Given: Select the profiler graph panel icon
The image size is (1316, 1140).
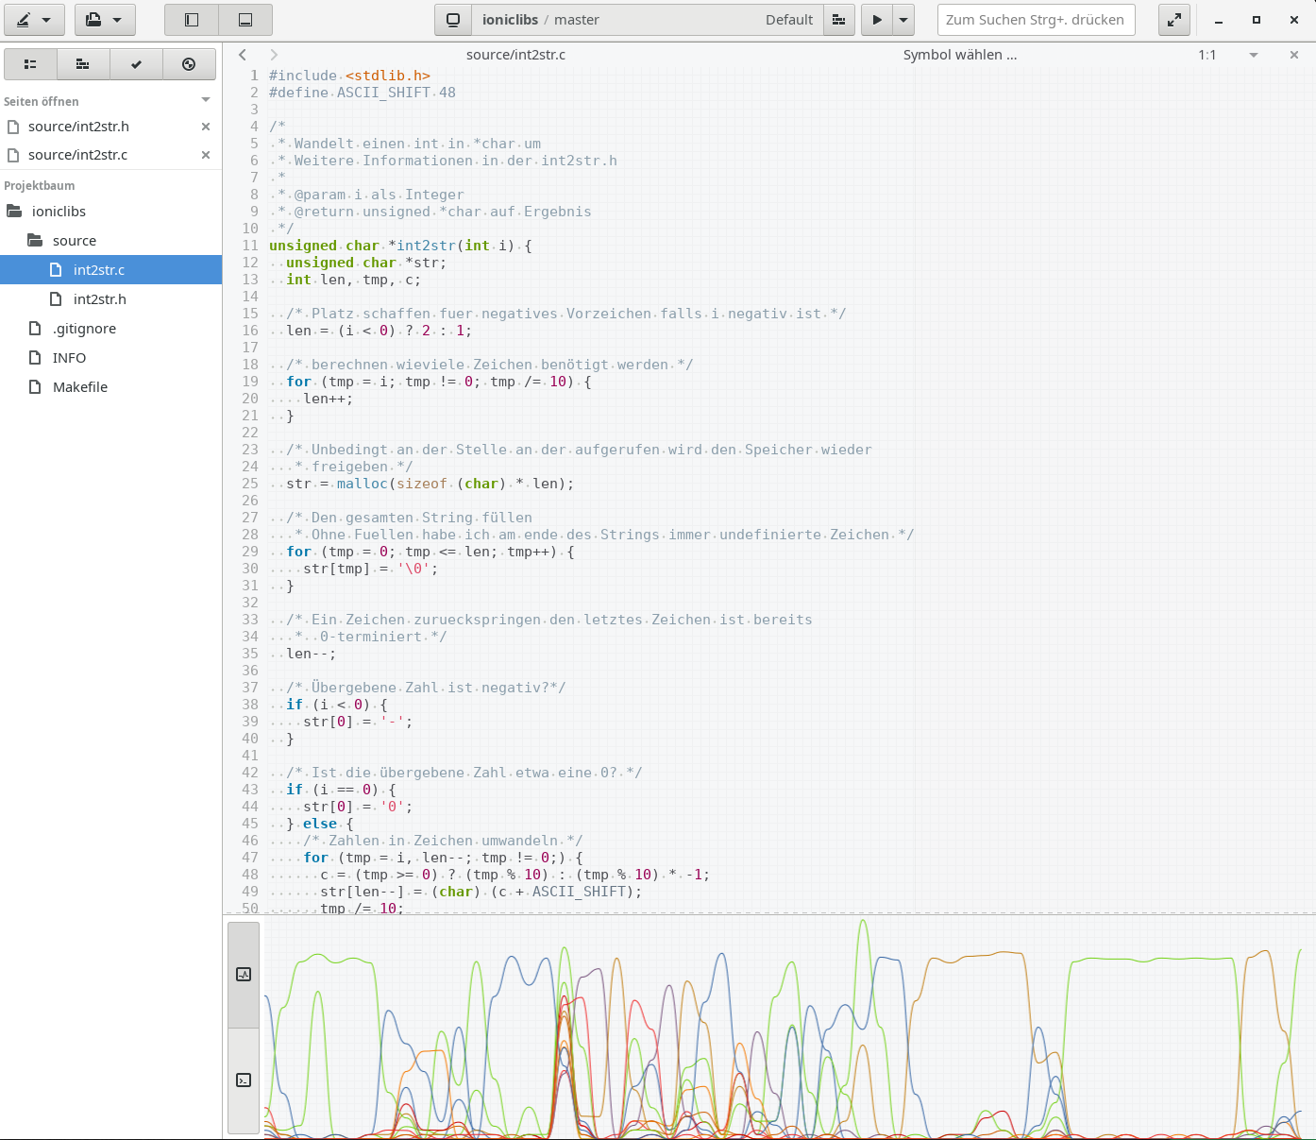Looking at the screenshot, I should 244,975.
